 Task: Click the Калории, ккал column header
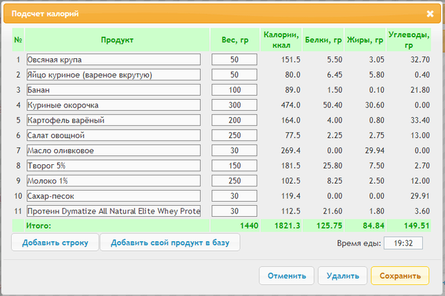tap(281, 40)
